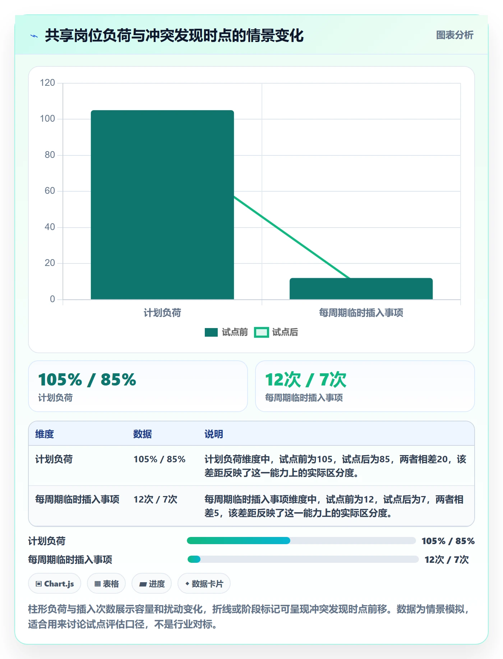Image resolution: width=503 pixels, height=659 pixels.
Task: Select the 12次 / 7次 table cell
Action: click(156, 499)
